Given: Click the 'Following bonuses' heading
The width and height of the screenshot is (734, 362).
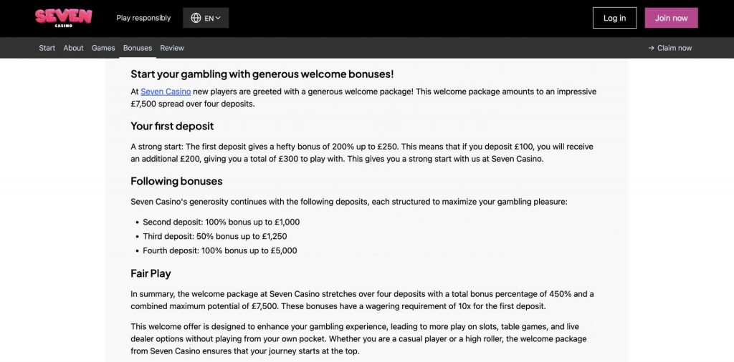Looking at the screenshot, I should click(x=176, y=181).
